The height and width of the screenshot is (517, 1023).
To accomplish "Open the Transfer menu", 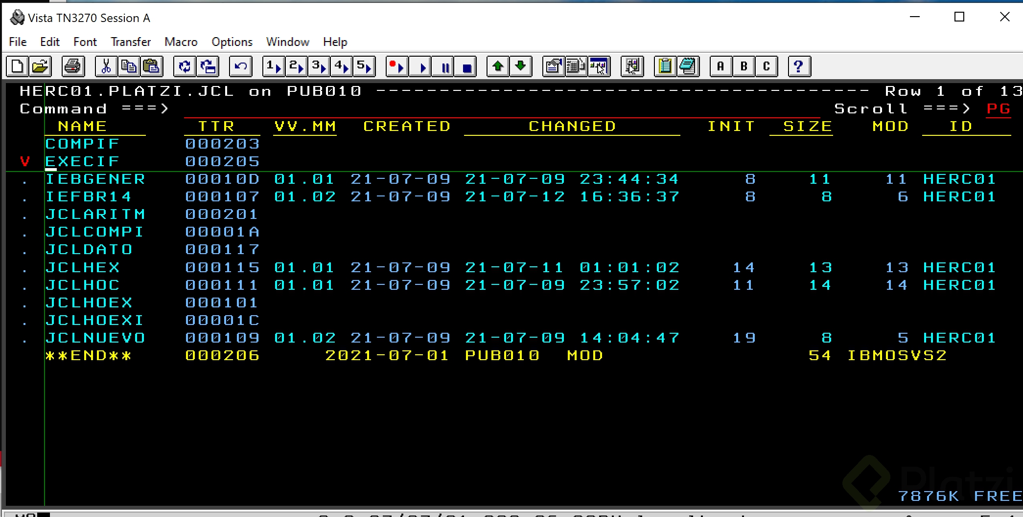I will [x=131, y=42].
